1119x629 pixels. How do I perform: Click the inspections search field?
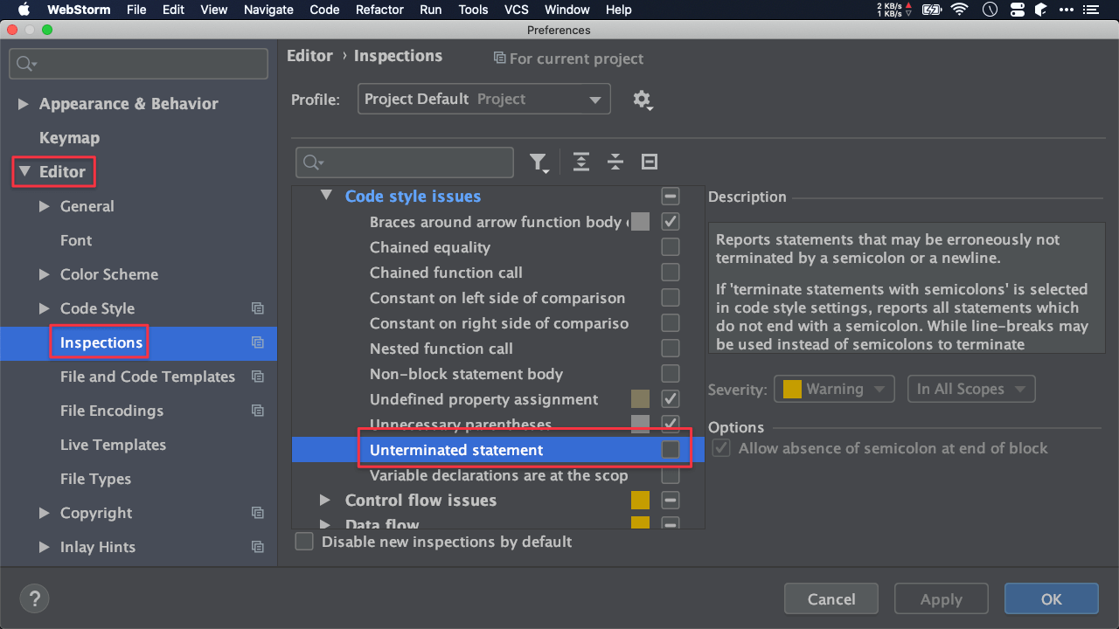[x=405, y=162]
